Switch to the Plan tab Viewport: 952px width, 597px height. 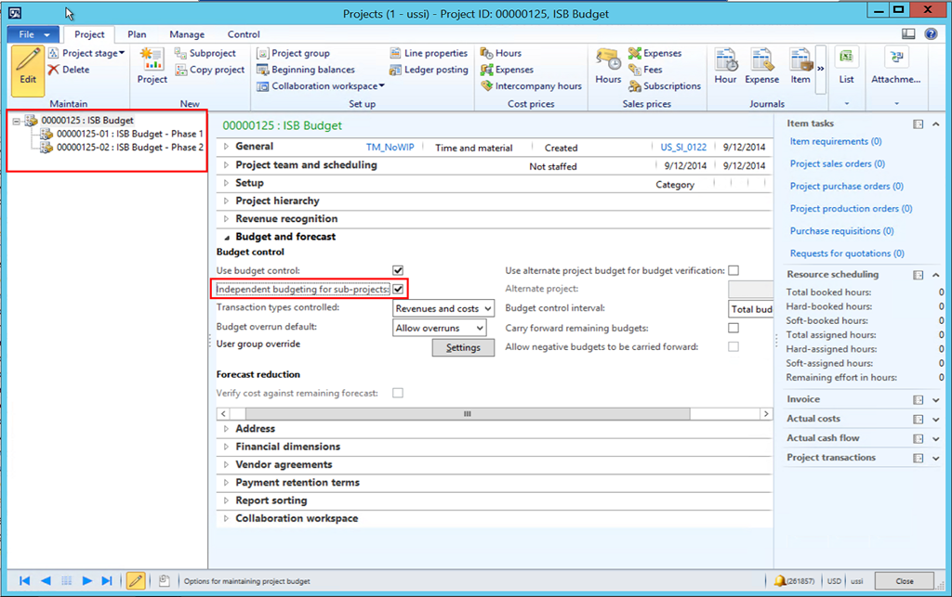pos(136,33)
